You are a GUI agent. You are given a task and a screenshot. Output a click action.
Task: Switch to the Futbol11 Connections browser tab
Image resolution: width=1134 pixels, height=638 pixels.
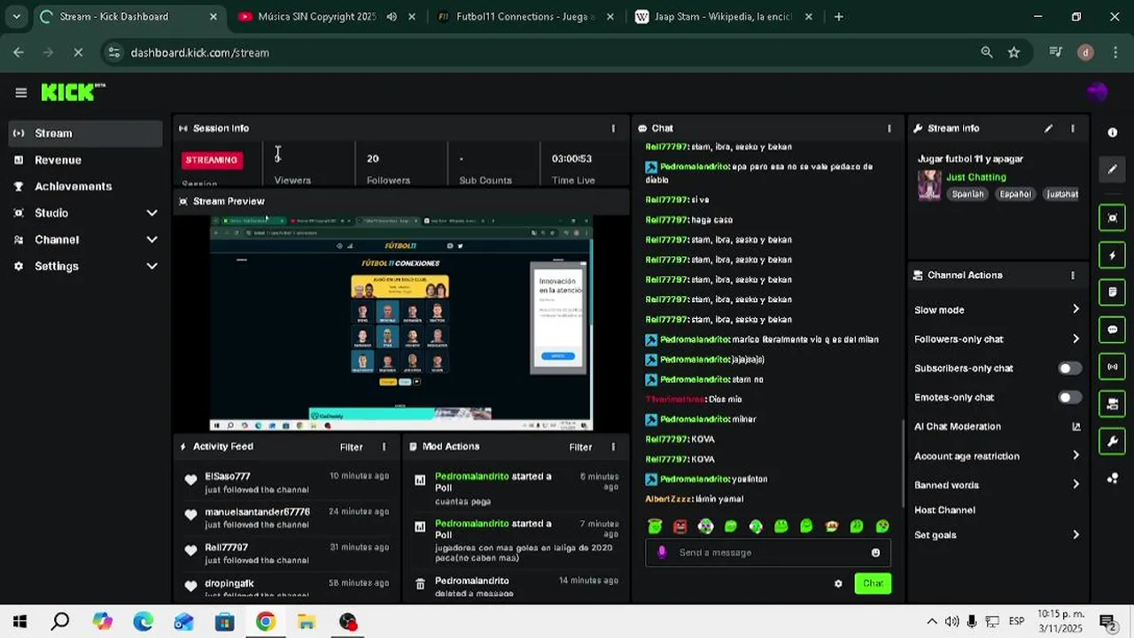[525, 17]
